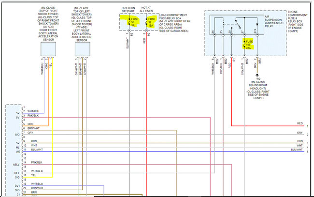Click connector pin 17 YEL label
Screen dimensions: 314x197
click(x=34, y=175)
